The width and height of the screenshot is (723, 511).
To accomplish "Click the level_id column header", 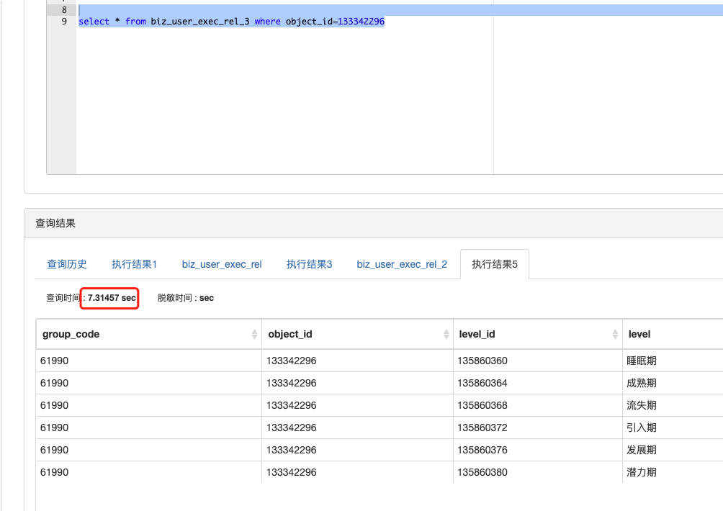I will (x=538, y=334).
